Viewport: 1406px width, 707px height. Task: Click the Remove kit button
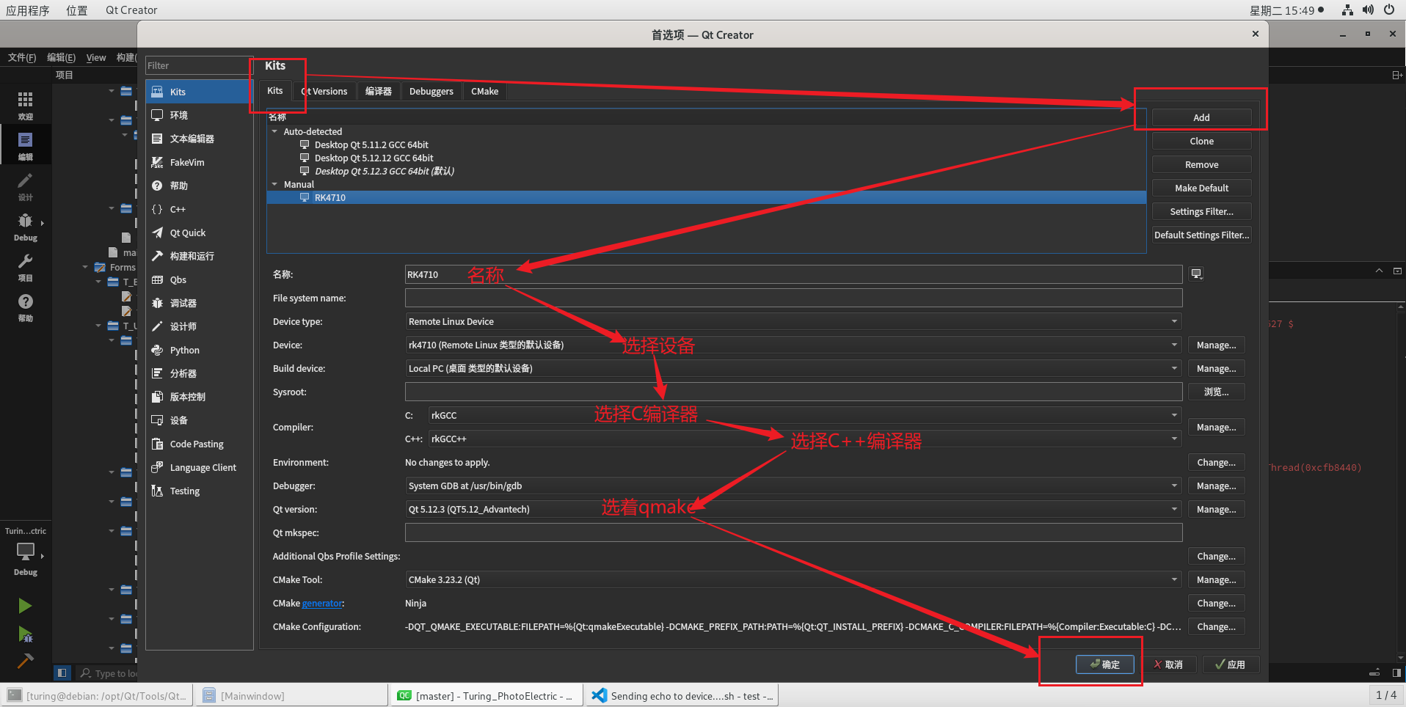point(1201,164)
